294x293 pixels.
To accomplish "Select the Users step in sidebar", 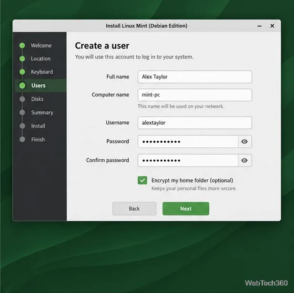I will [41, 86].
